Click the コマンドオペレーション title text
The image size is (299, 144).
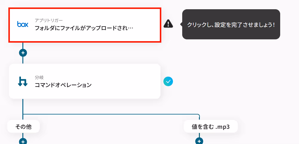(63, 85)
